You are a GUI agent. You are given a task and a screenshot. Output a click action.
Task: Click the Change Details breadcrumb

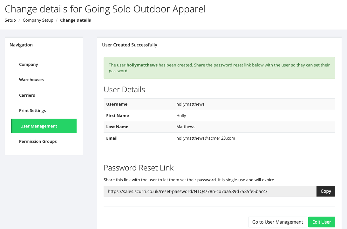75,20
